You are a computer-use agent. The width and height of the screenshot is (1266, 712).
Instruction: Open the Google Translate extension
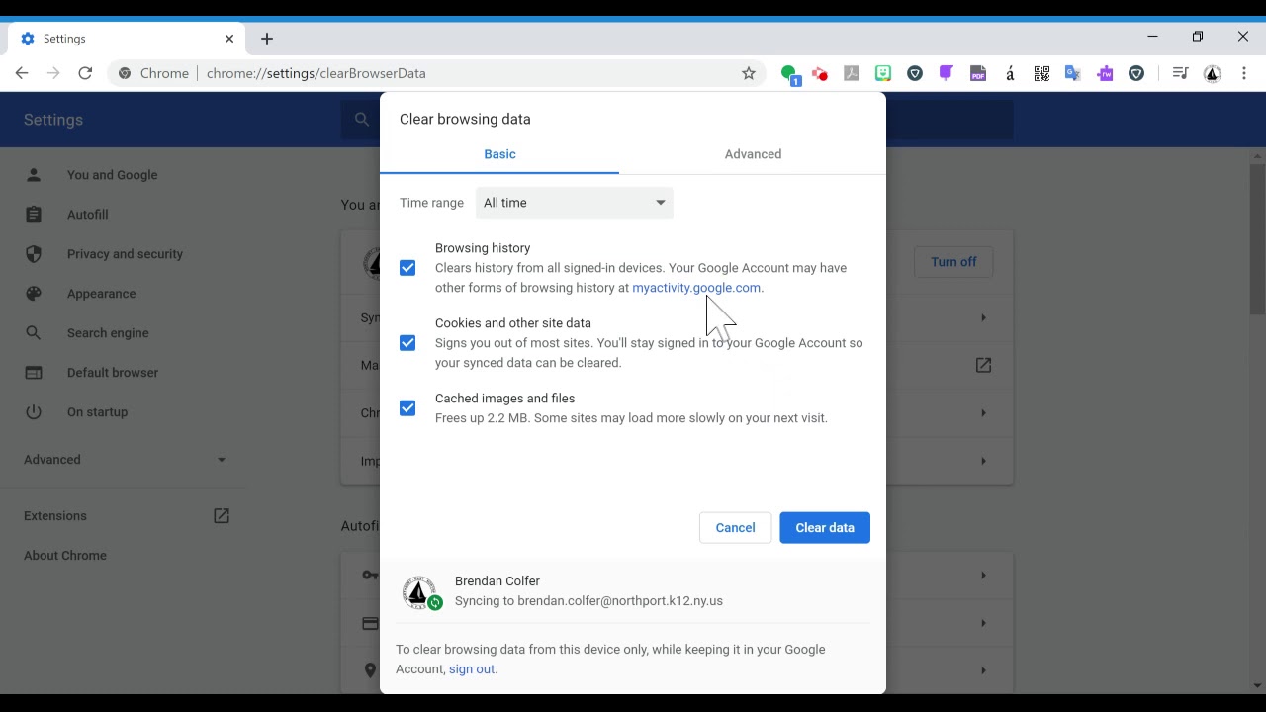(x=1073, y=73)
